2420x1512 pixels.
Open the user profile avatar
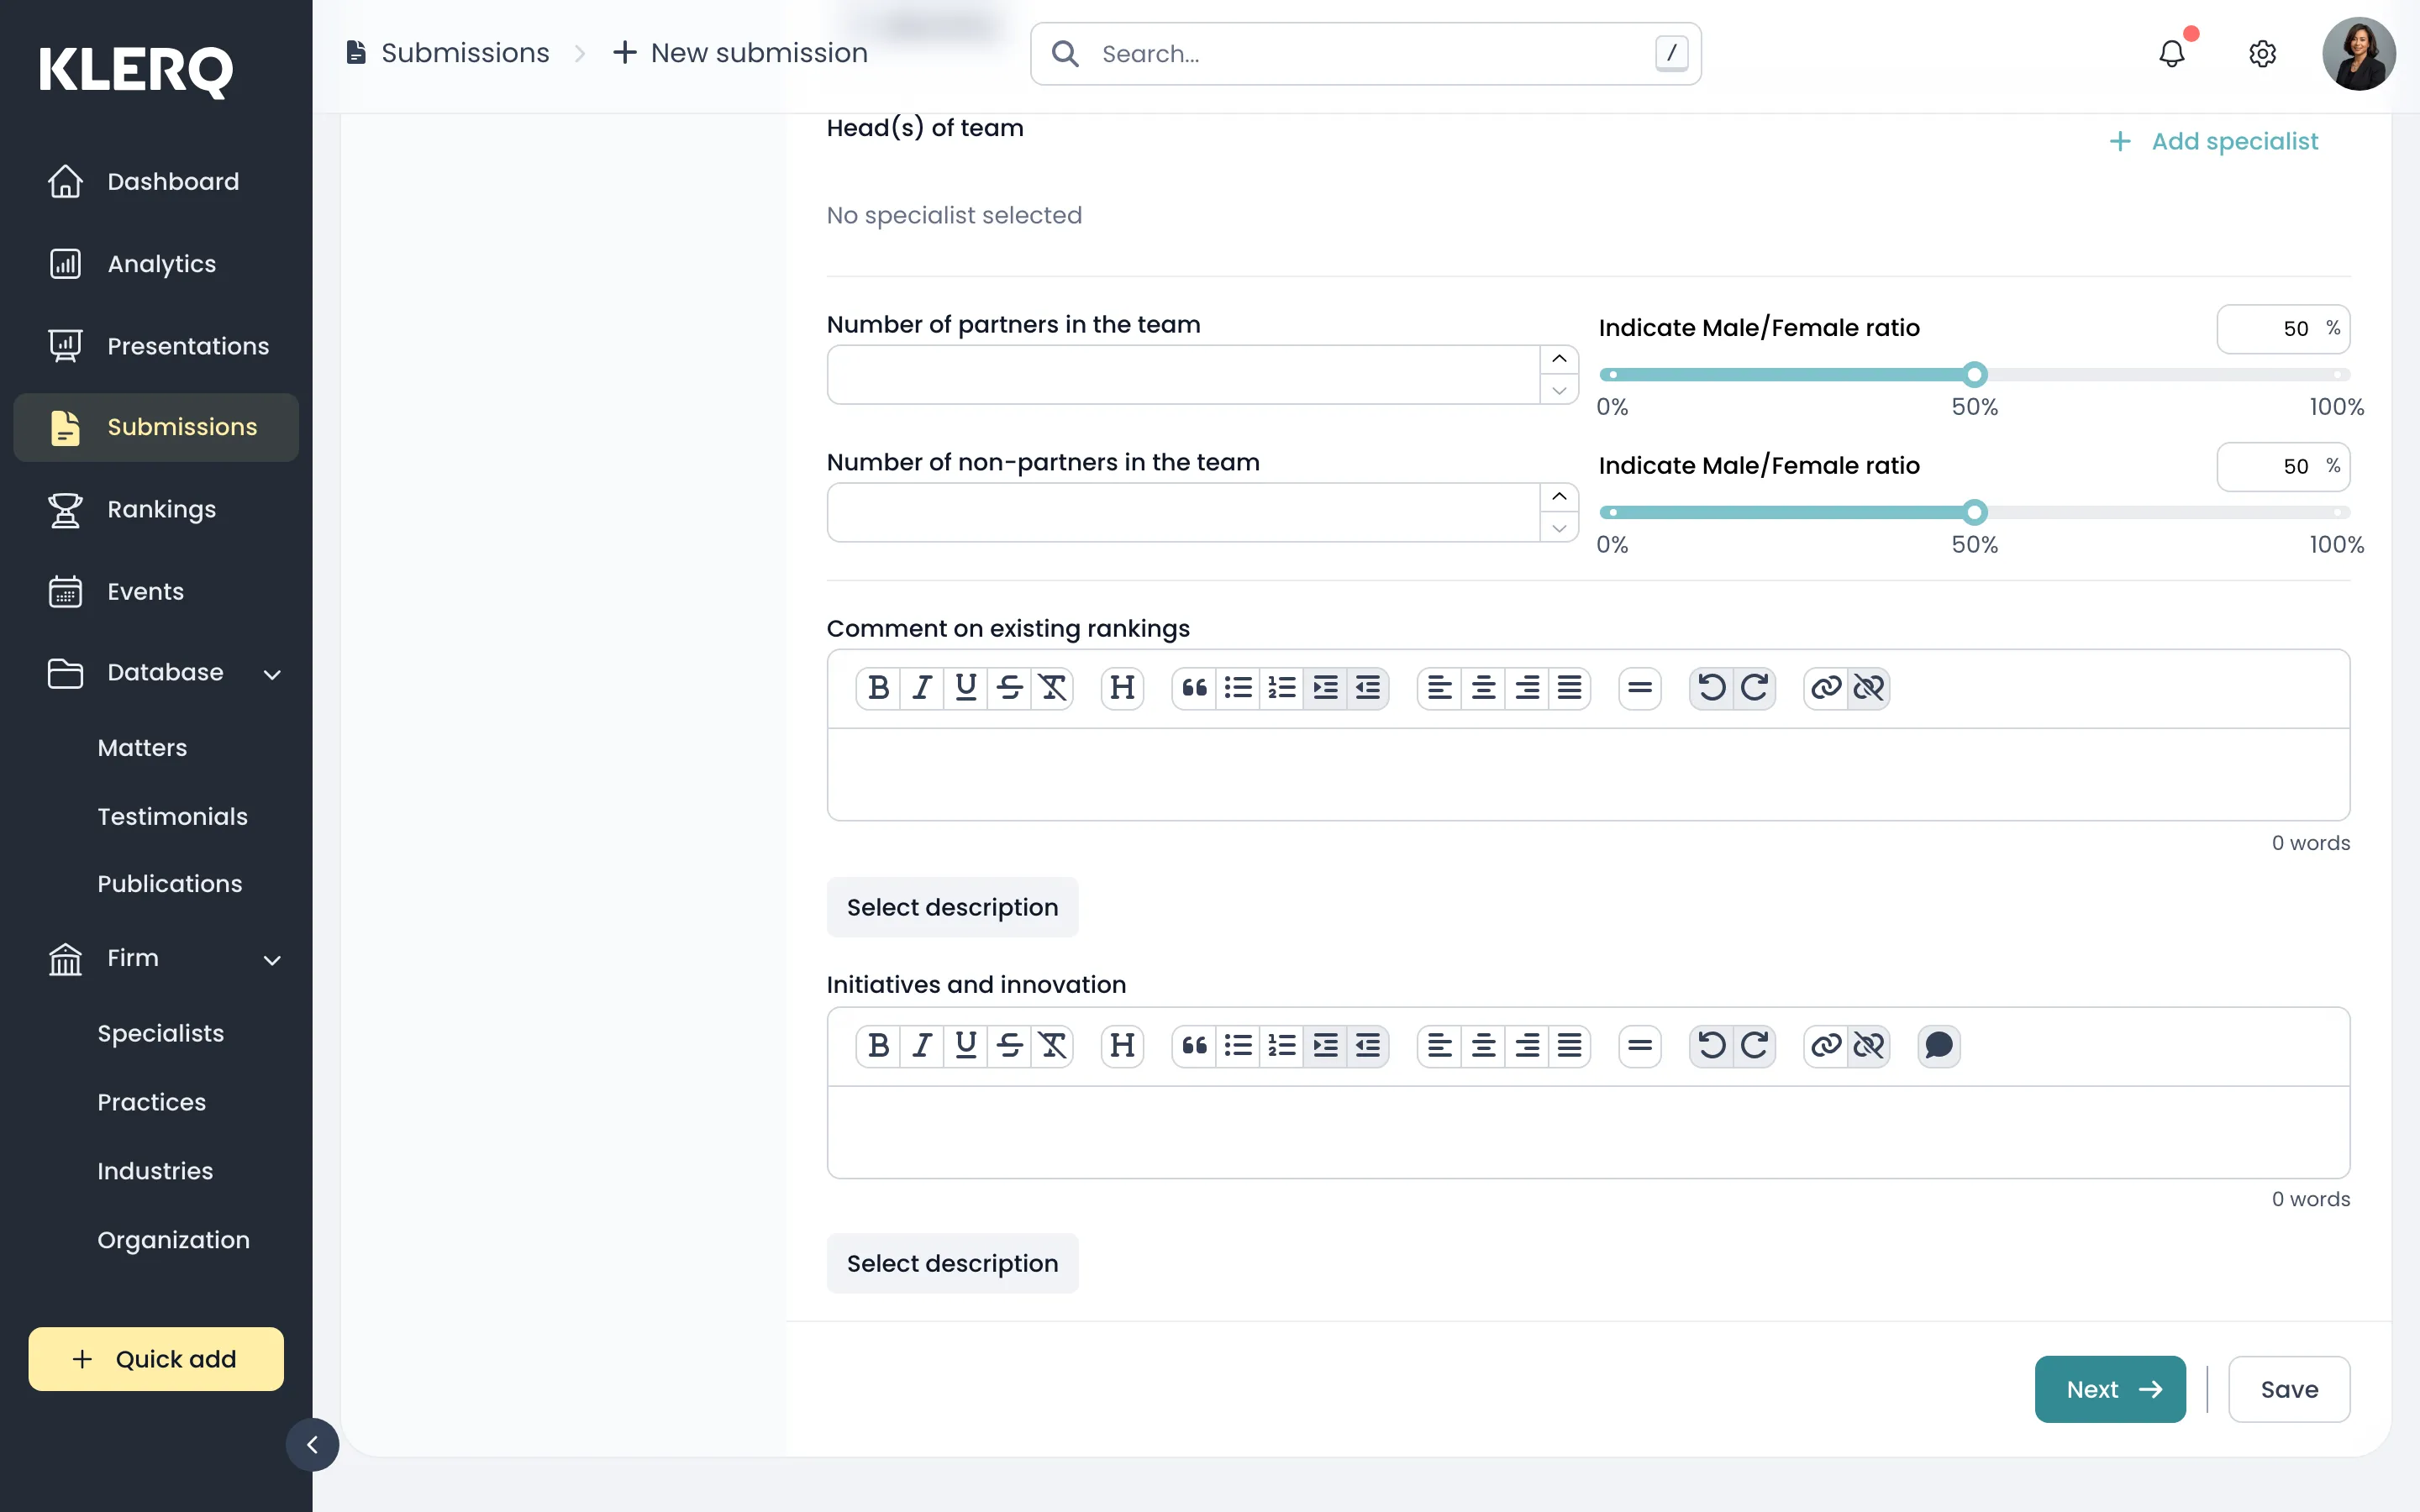coord(2359,53)
